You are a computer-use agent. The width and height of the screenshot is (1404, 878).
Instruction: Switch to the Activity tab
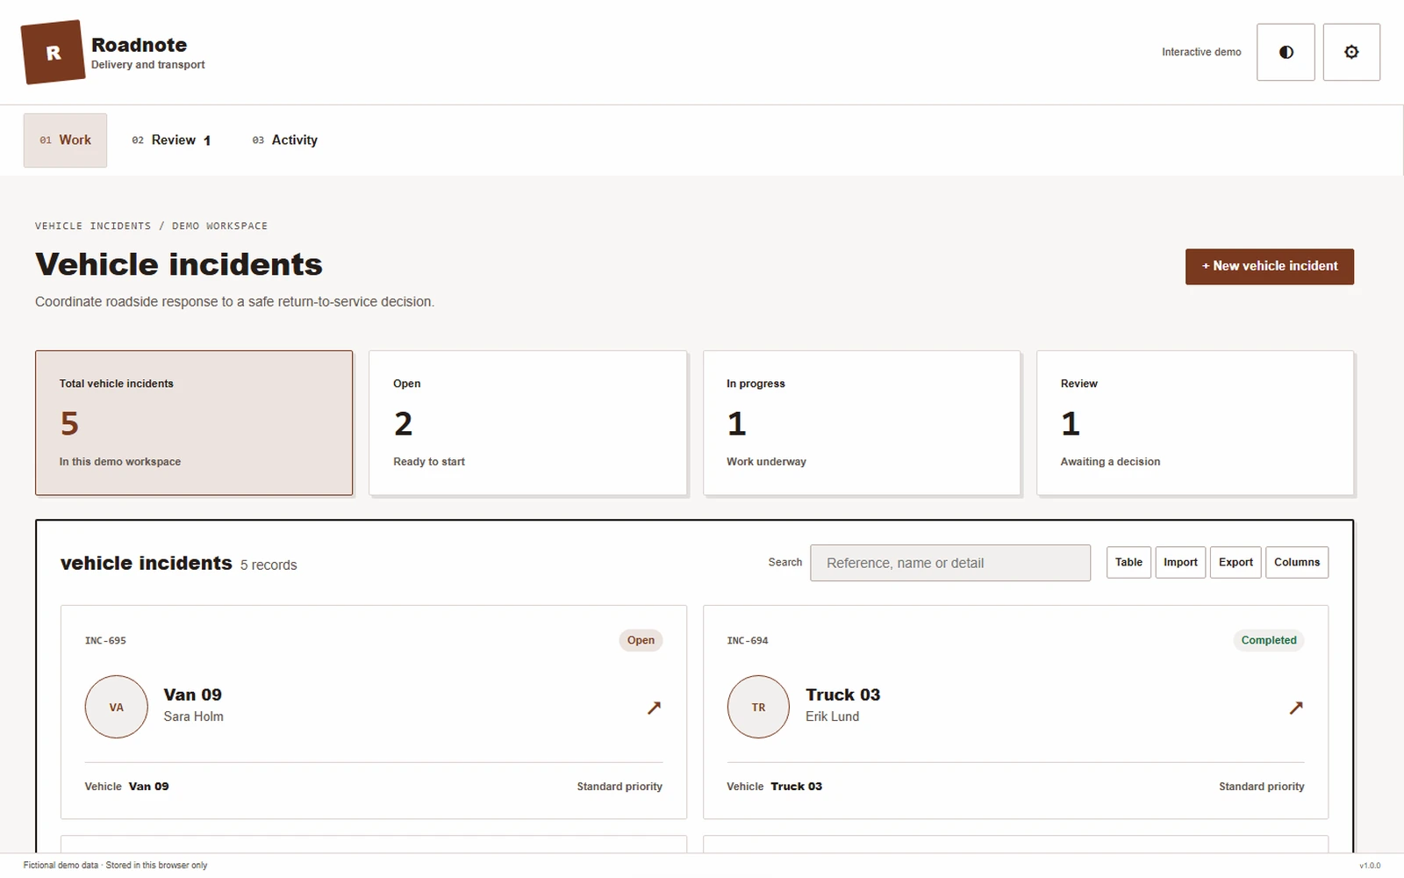click(x=284, y=140)
